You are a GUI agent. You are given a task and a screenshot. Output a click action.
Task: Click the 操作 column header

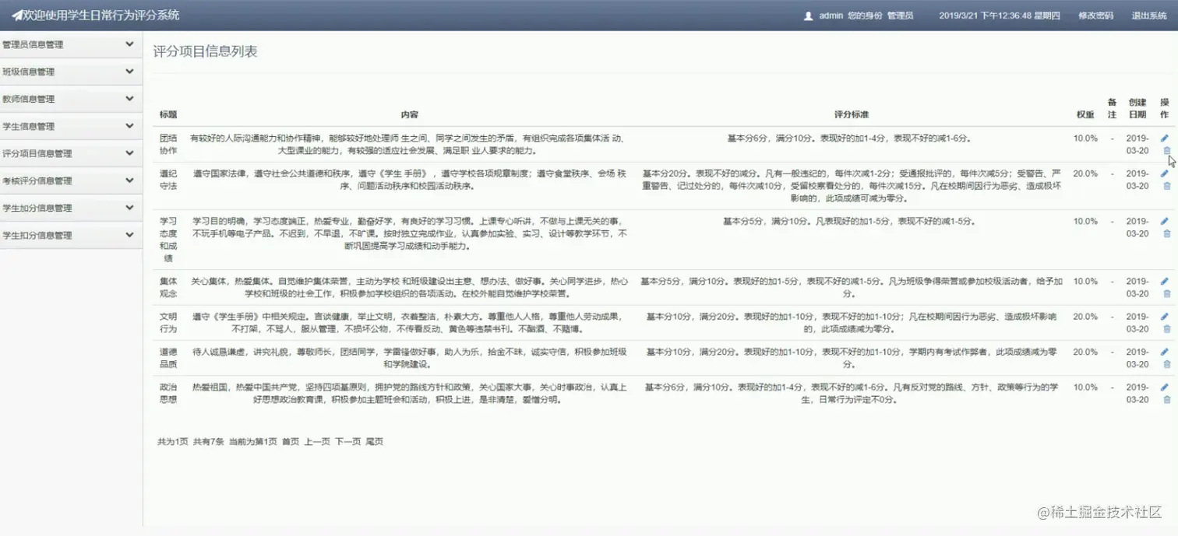[x=1165, y=108]
